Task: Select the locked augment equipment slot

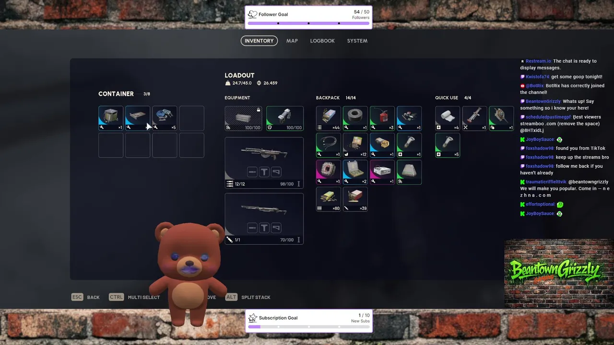Action: pos(243,118)
